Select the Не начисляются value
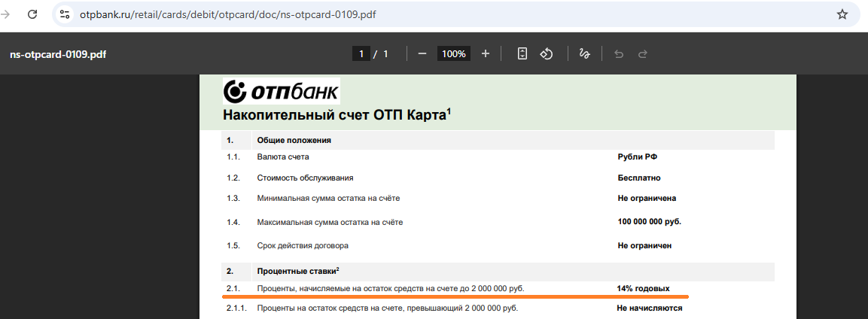This screenshot has height=319, width=868. click(x=650, y=308)
